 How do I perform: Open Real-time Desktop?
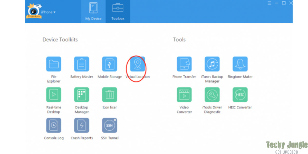click(54, 95)
